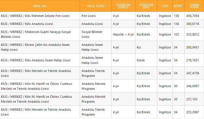This screenshot has width=204, height=119.
Task: Click the KONT. column header
Action: tap(178, 6)
